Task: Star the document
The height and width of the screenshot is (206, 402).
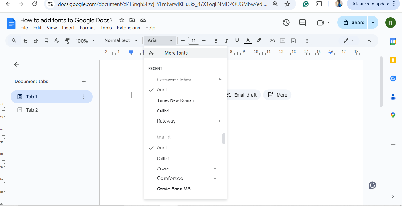Action: (x=122, y=20)
